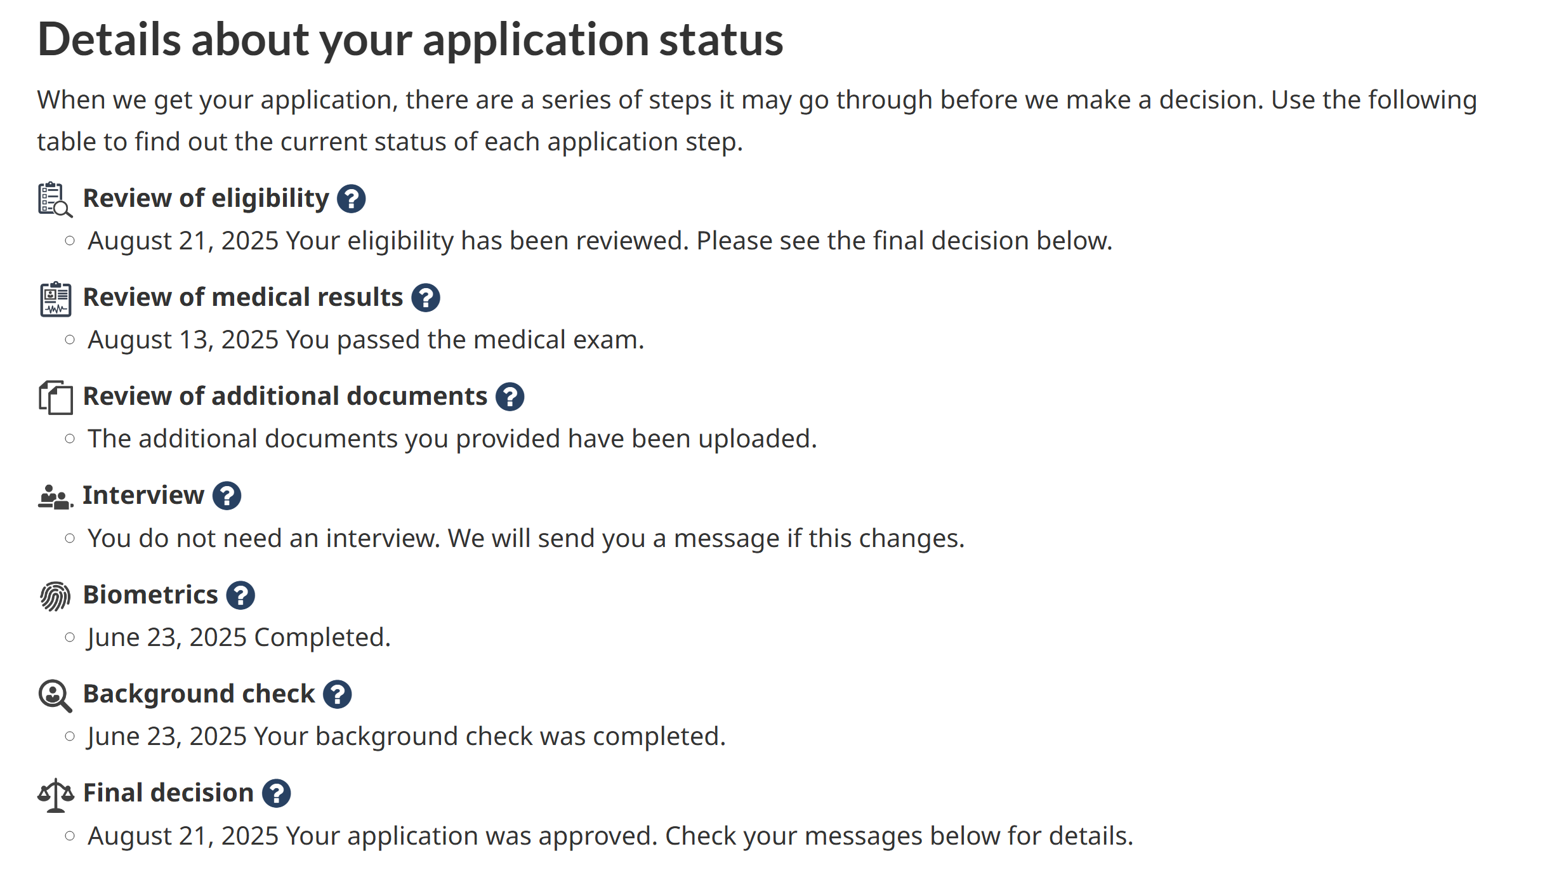Click the additional documents pages icon
The width and height of the screenshot is (1547, 877).
(x=55, y=397)
